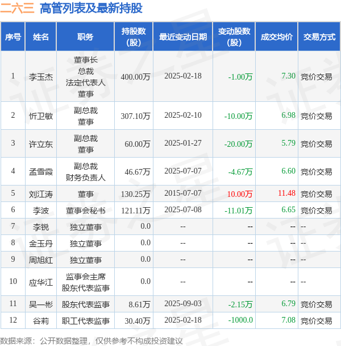Screen dimensions: 341x346
Task: Click holding value 121.11万
Action: pos(135,211)
